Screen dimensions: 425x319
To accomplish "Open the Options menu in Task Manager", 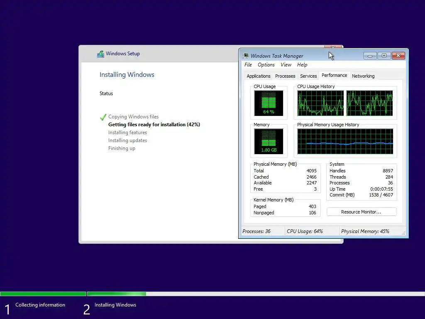I will 266,65.
